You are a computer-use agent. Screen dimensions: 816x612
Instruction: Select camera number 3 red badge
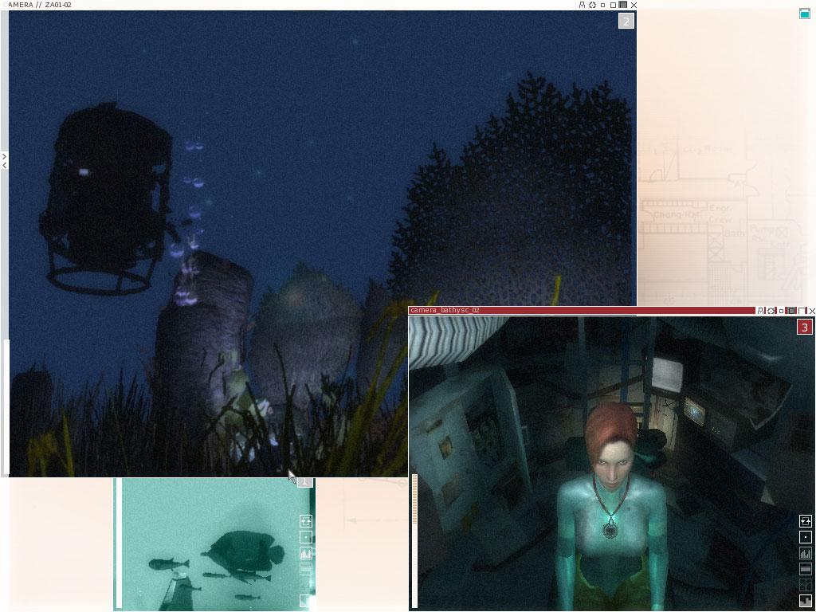(x=804, y=328)
